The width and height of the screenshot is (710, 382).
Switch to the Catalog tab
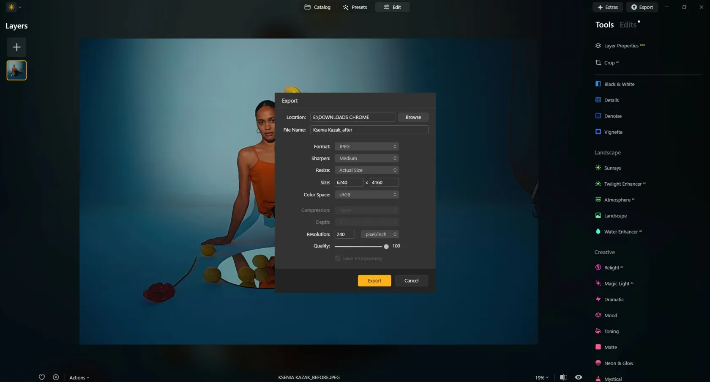[317, 7]
